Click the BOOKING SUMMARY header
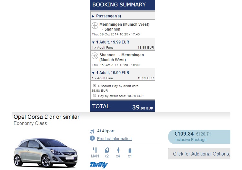 pos(119,5)
